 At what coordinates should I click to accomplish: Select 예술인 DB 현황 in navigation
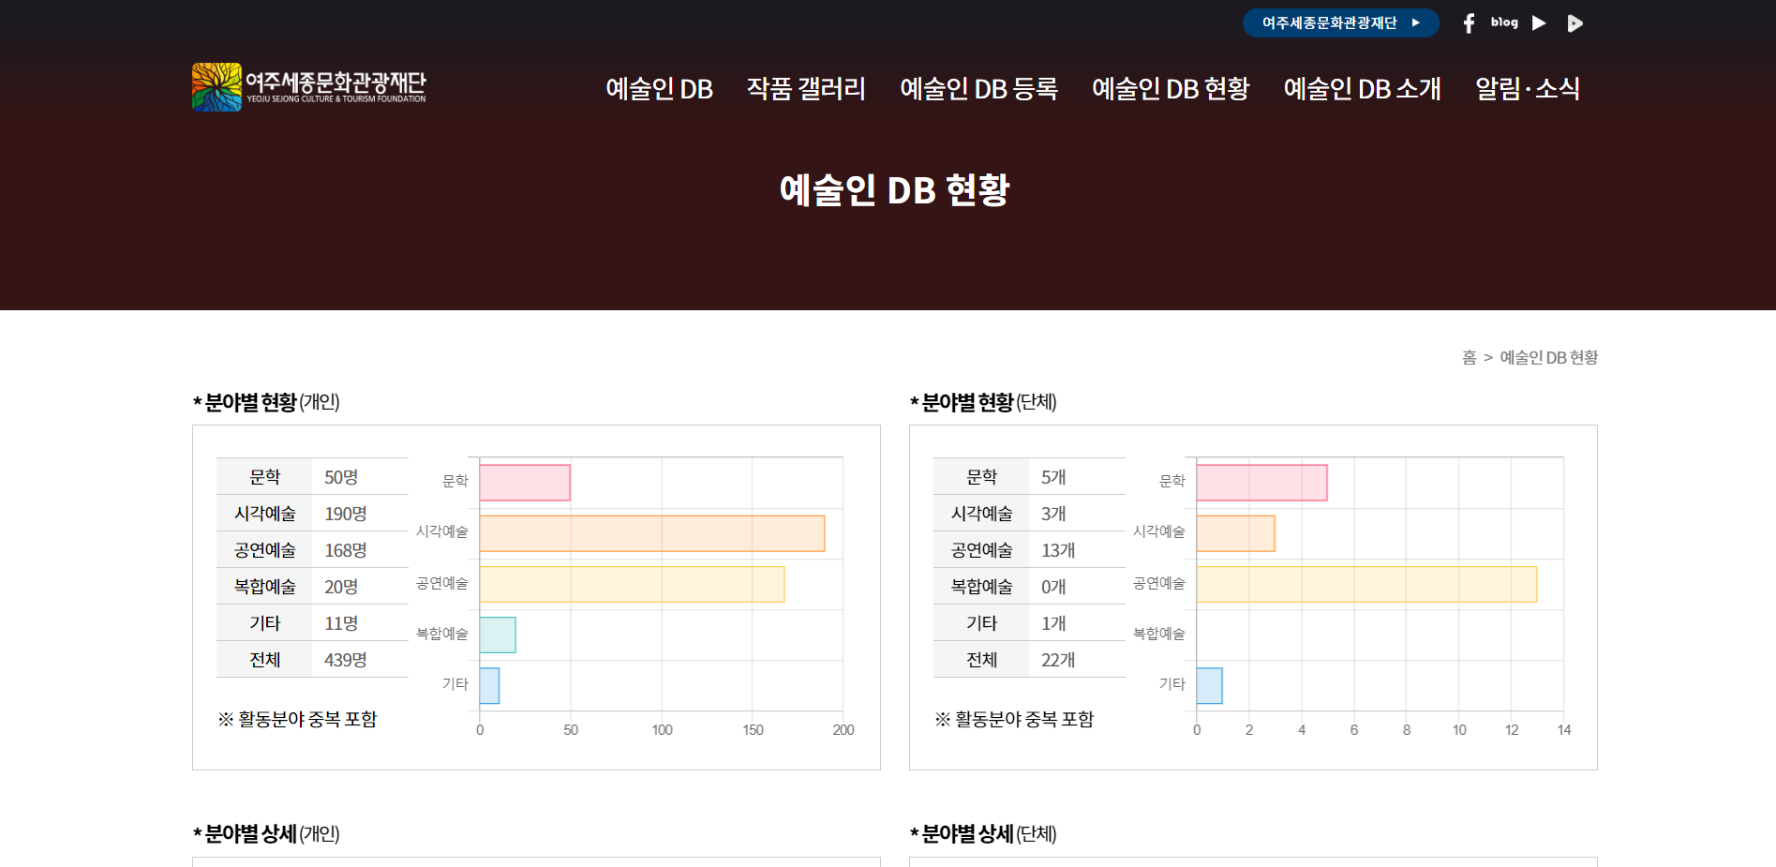pos(1171,89)
